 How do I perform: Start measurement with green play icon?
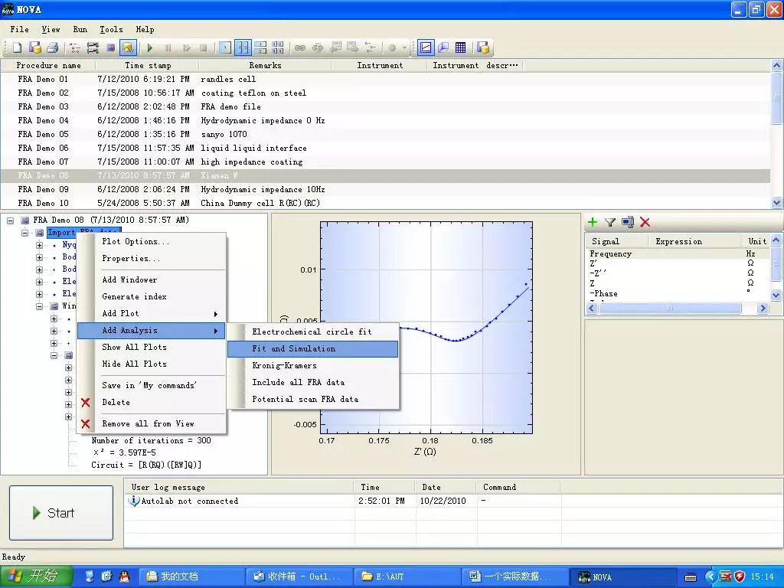point(149,47)
